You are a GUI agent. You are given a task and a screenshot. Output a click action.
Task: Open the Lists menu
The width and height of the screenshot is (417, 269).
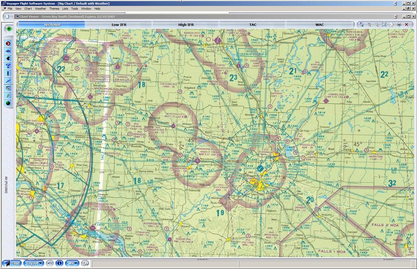tap(65, 9)
